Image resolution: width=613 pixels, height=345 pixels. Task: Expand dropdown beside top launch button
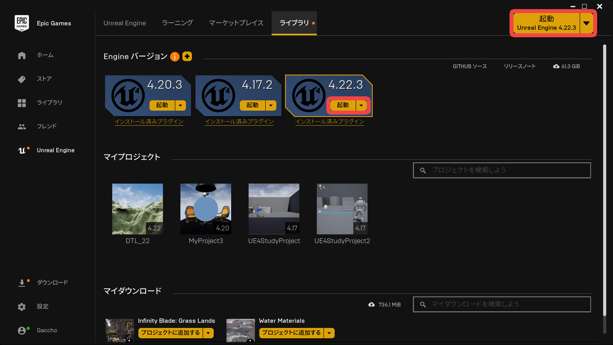pyautogui.click(x=586, y=23)
